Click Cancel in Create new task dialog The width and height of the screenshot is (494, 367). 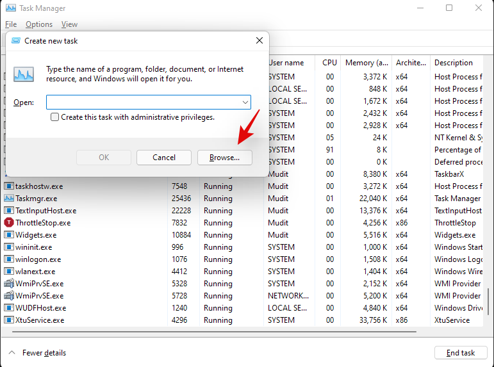point(164,158)
